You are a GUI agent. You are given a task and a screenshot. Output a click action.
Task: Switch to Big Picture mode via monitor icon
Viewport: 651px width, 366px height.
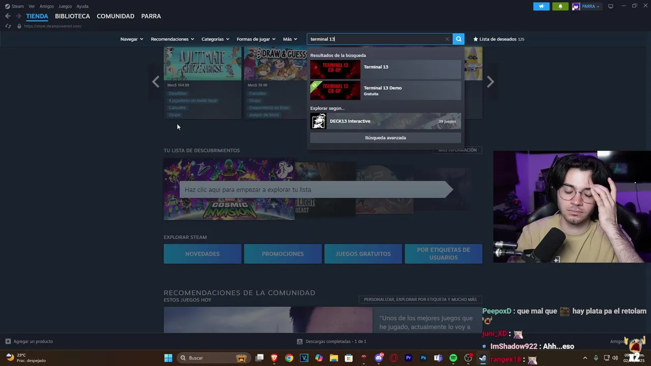point(611,6)
